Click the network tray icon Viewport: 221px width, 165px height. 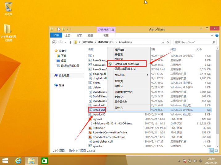[x=190, y=161]
